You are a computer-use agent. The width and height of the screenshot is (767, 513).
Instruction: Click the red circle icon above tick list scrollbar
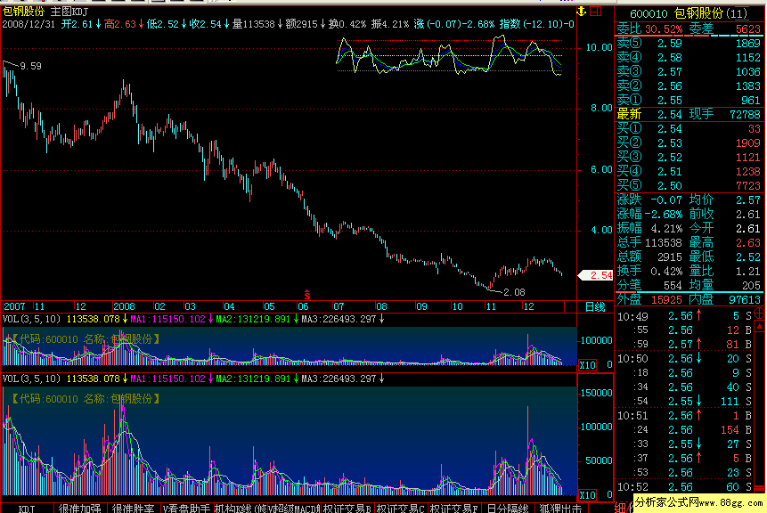click(x=760, y=313)
